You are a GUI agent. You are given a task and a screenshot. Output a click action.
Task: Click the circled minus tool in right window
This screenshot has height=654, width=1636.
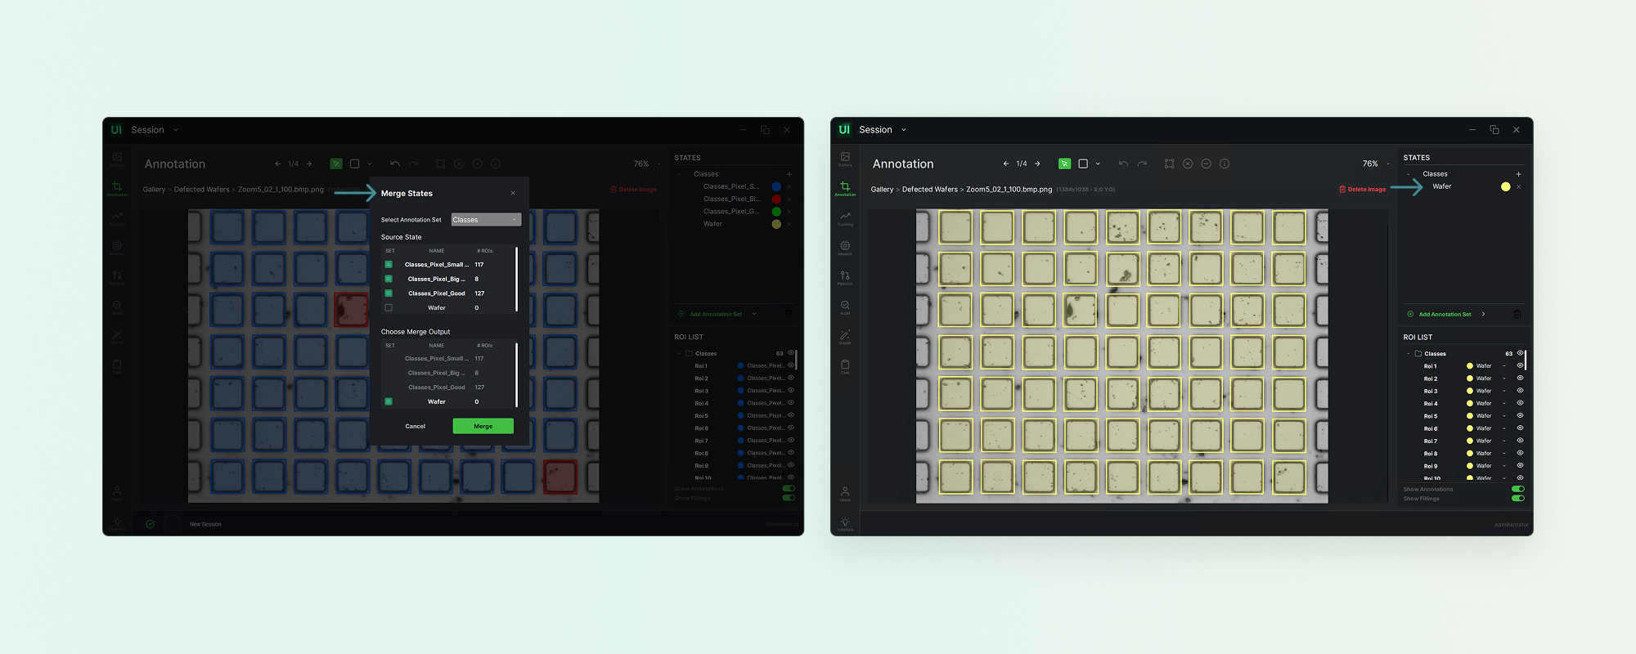tap(1206, 163)
